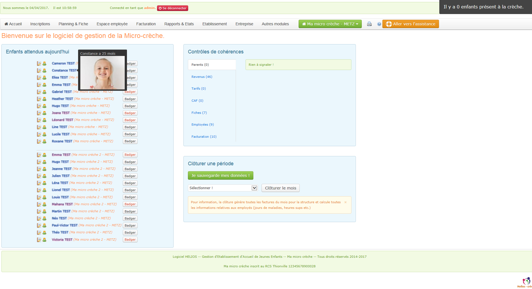This screenshot has width=532, height=289.
Task: Open the Facturation menu in the navbar
Action: [146, 24]
